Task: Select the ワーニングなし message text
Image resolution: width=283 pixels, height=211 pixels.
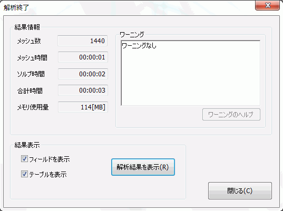Action: coord(139,46)
